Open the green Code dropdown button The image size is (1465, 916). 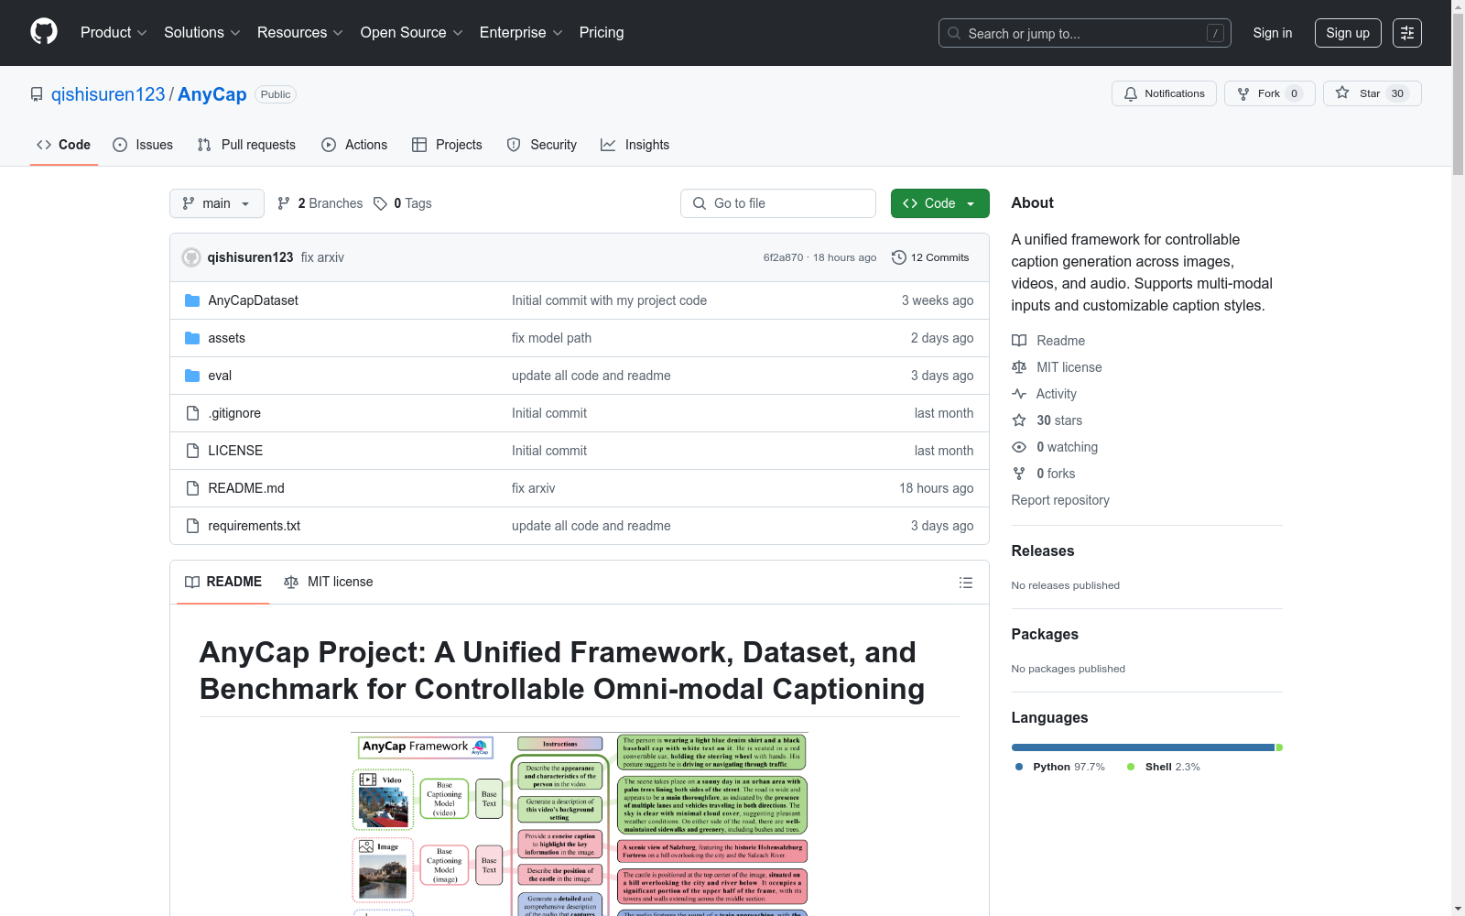939,203
